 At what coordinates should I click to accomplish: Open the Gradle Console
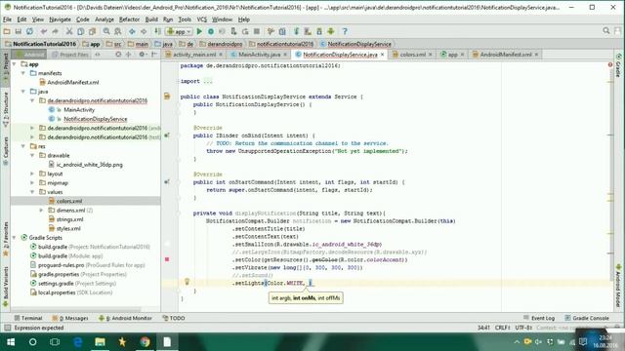coord(587,318)
